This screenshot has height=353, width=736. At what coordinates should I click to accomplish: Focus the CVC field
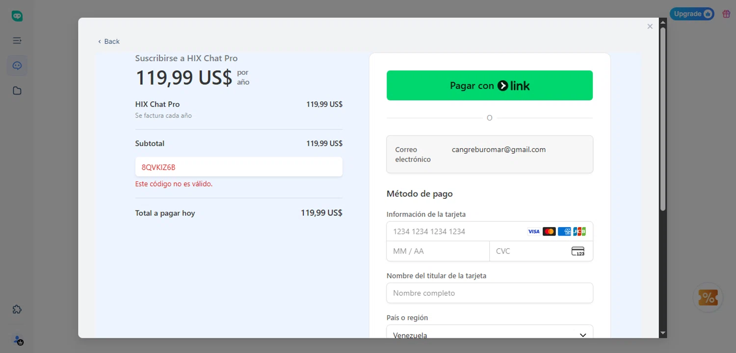click(541, 251)
